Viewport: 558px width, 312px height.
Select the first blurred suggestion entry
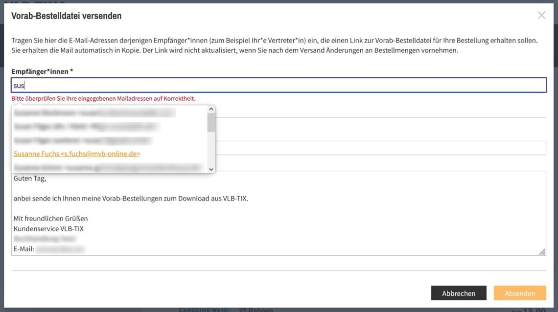93,113
